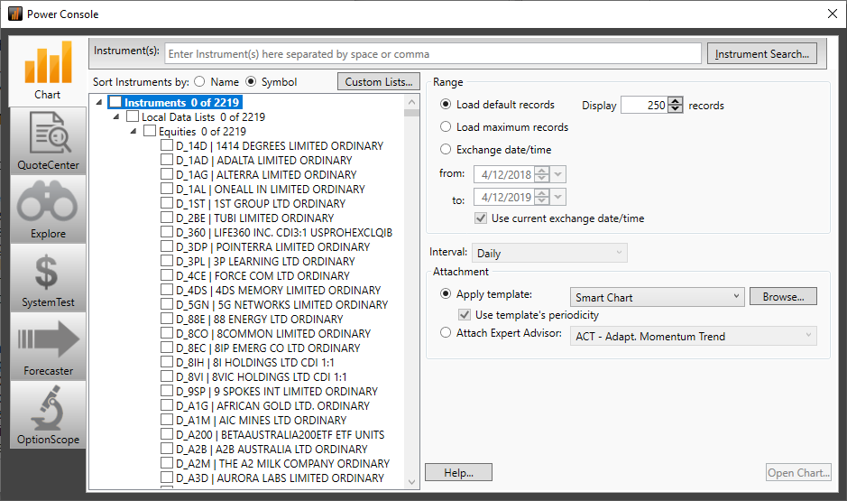This screenshot has height=501, width=847.
Task: Select Load default records option
Action: (446, 105)
